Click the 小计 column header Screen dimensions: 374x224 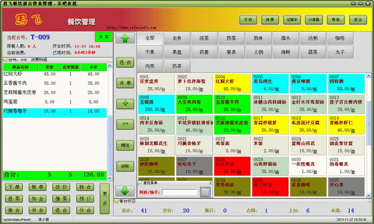(94, 67)
